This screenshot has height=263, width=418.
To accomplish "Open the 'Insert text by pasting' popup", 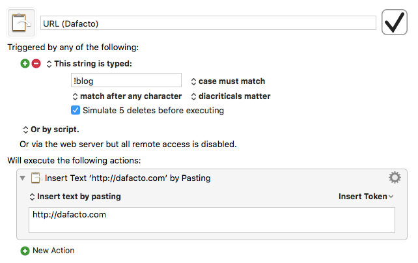I will point(75,197).
